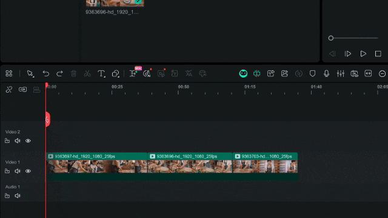Click the Video 2 track label
The image size is (388, 218).
(13, 132)
